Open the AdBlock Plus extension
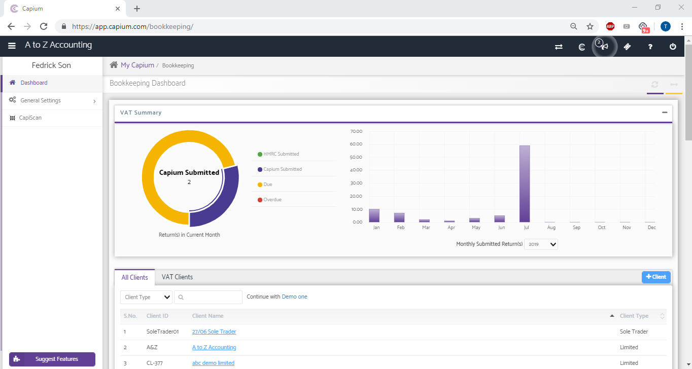Image resolution: width=692 pixels, height=369 pixels. (610, 26)
